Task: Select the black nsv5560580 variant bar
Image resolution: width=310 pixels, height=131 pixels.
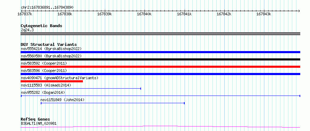Action: [160, 59]
